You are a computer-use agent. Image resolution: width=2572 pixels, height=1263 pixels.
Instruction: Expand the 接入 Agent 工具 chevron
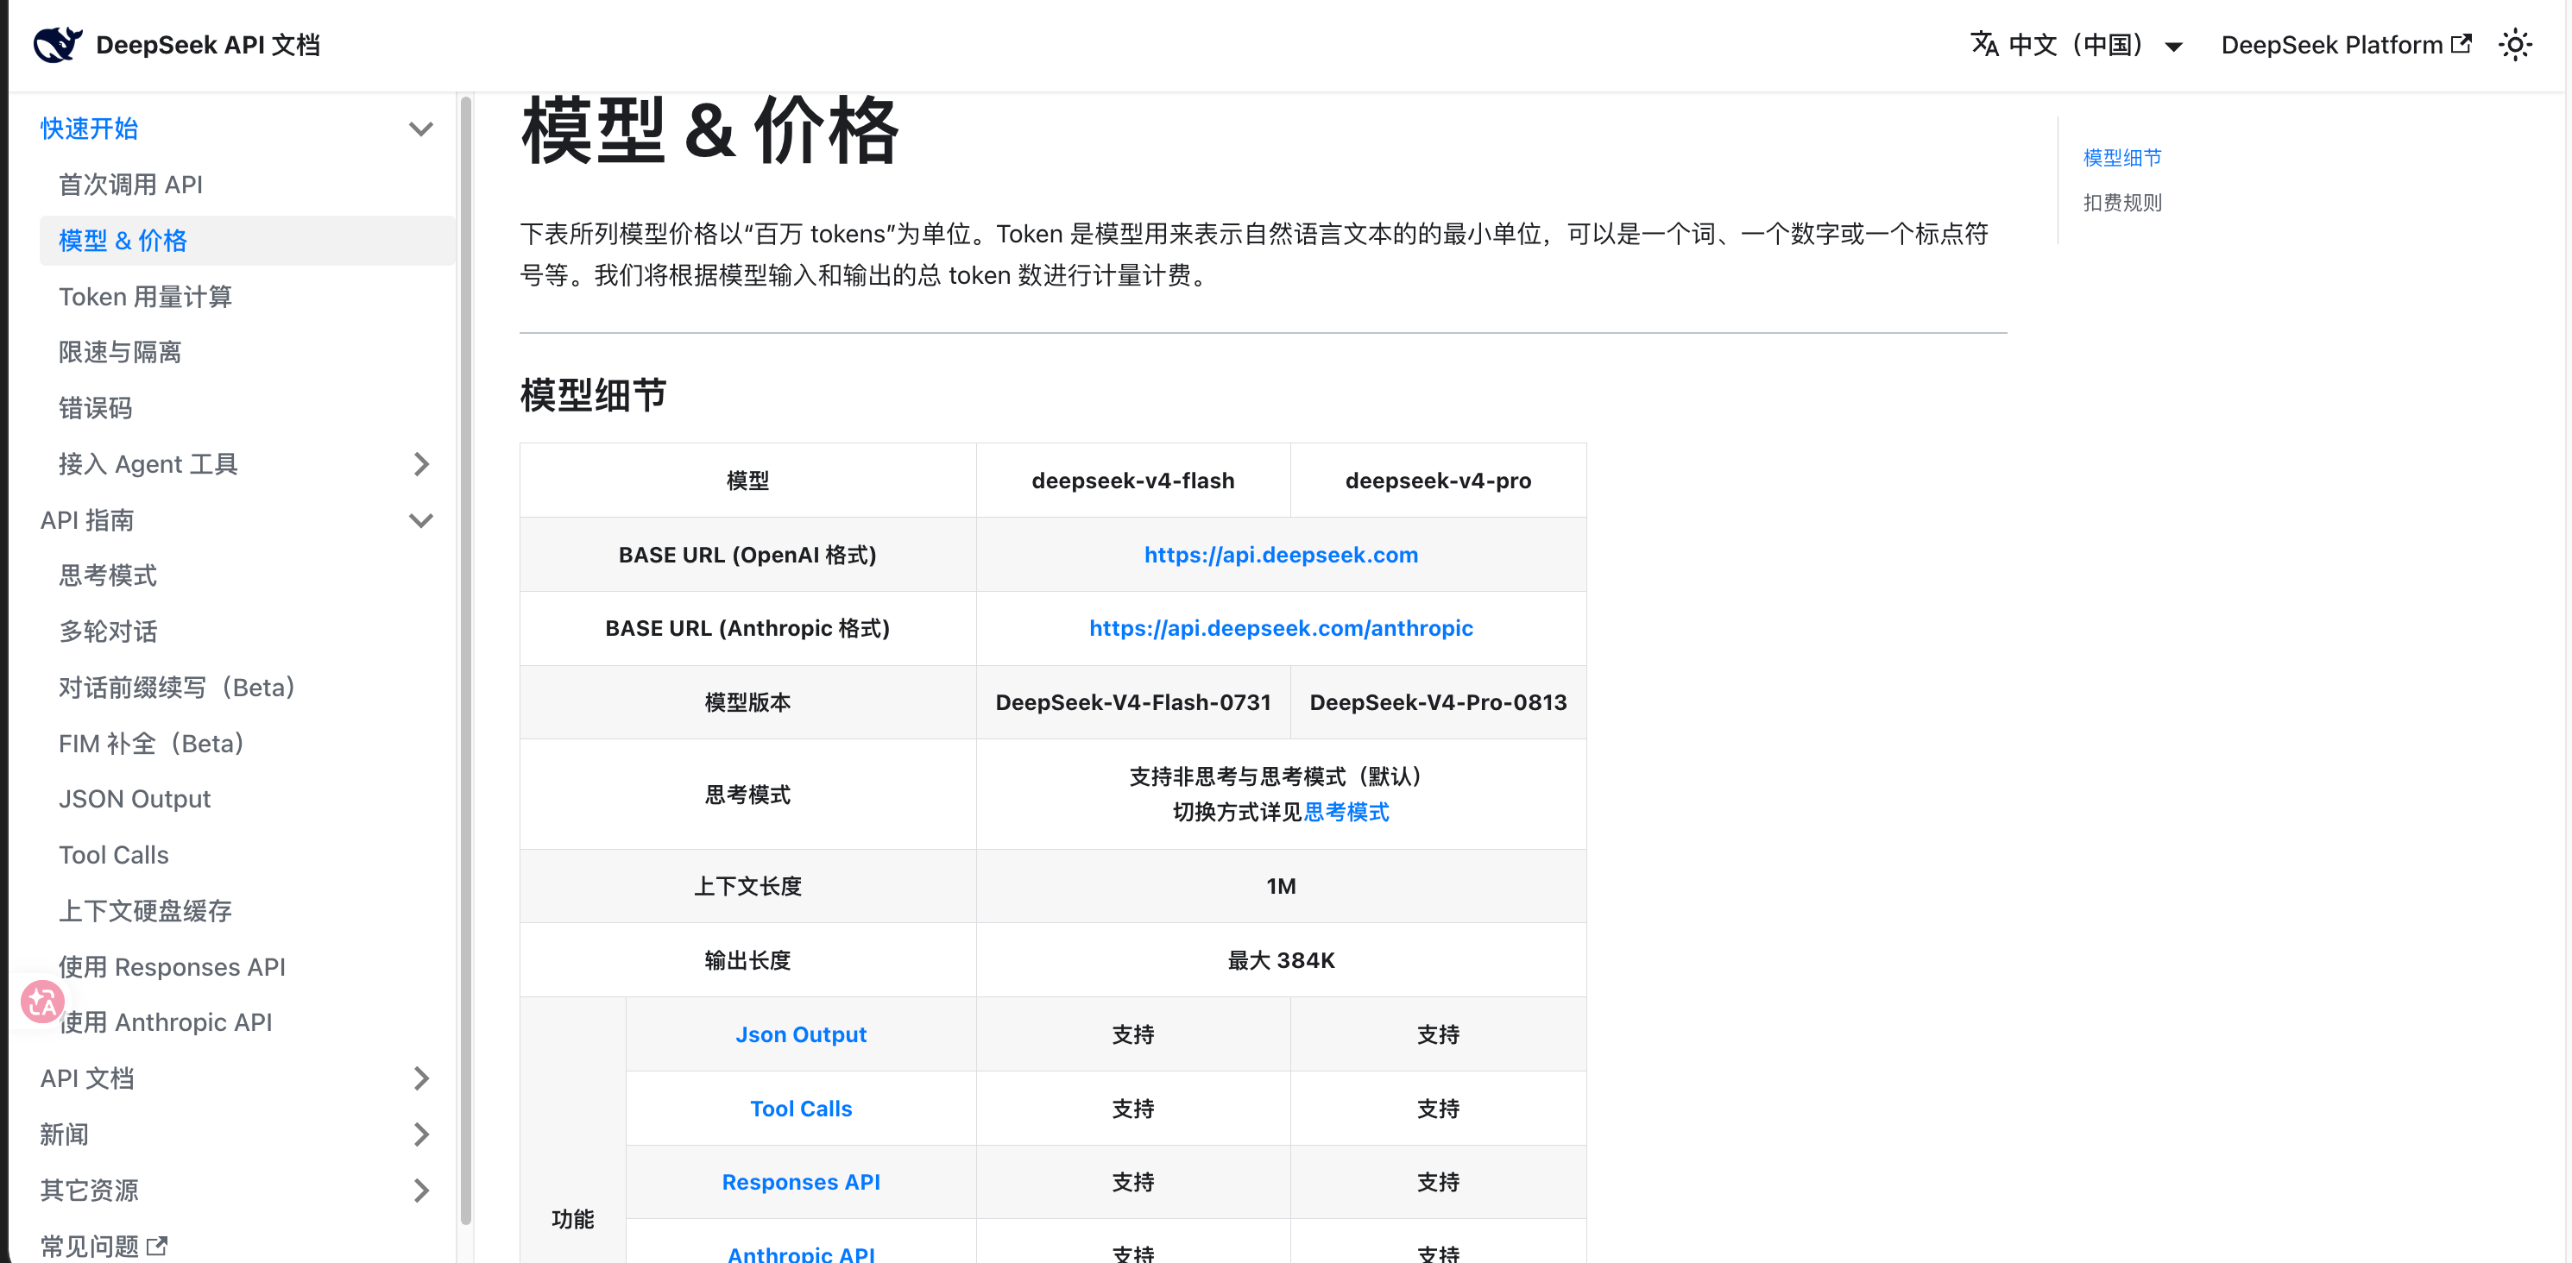421,464
